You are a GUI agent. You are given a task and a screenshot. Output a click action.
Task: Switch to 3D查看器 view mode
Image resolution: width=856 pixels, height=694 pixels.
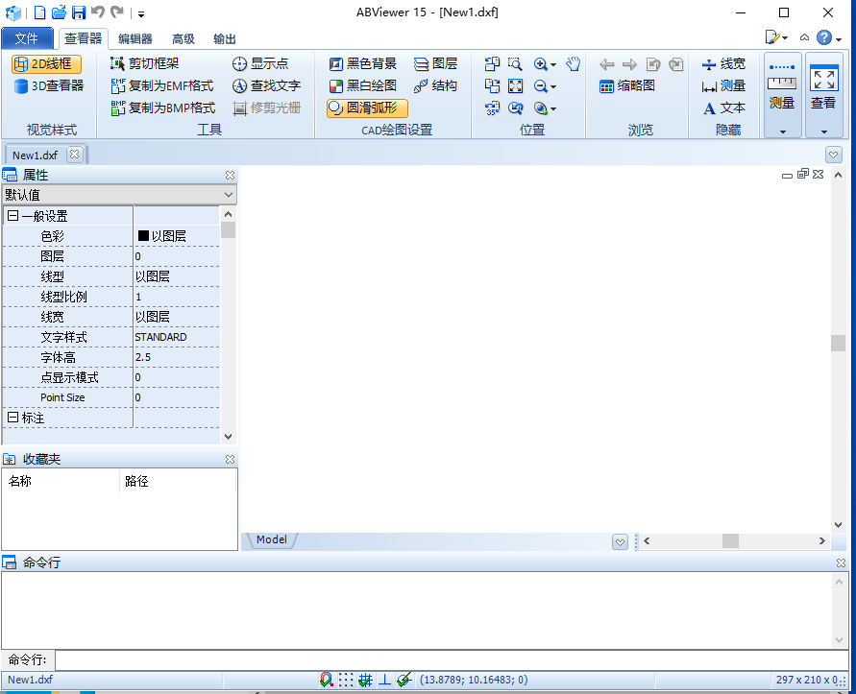coord(50,85)
